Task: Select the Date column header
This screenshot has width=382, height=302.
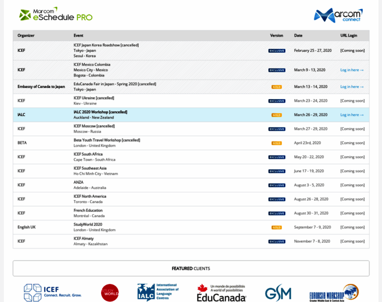Action: (x=298, y=36)
